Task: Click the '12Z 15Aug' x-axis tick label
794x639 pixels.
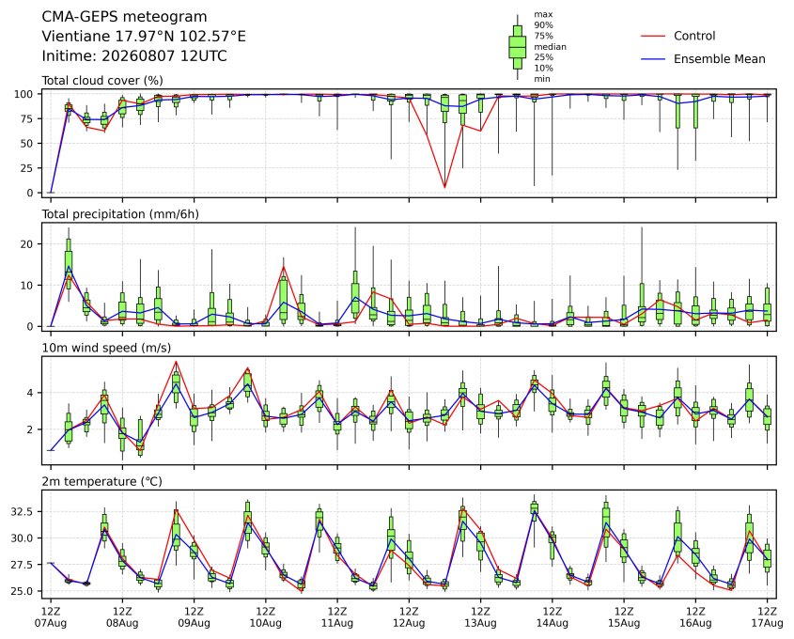Action: pyautogui.click(x=624, y=617)
